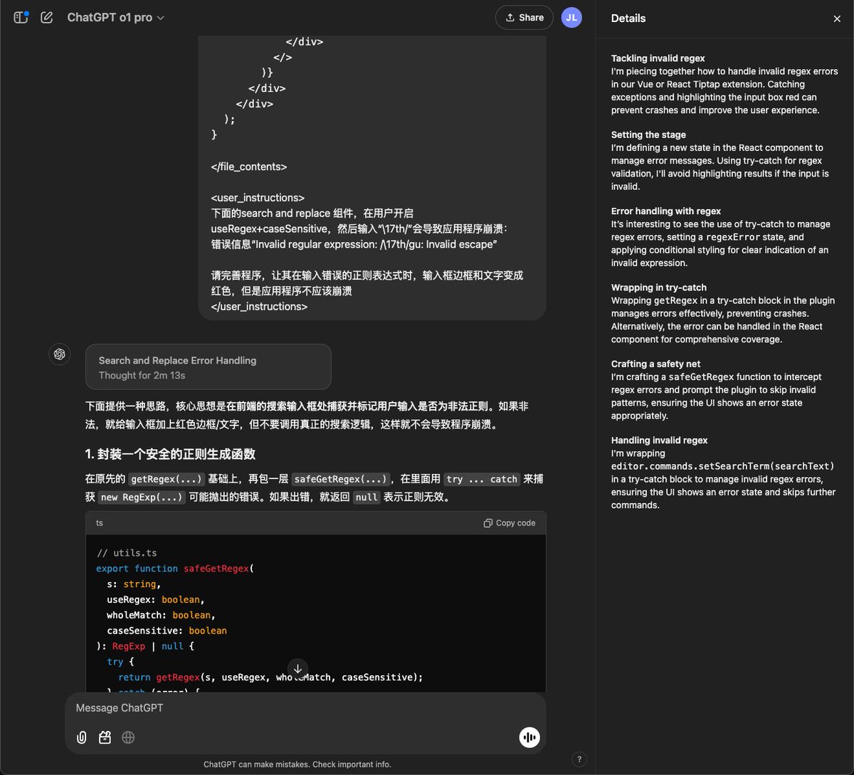This screenshot has height=775, width=854.
Task: Click the 'caseSensitive: boolean' code line
Action: coord(167,631)
